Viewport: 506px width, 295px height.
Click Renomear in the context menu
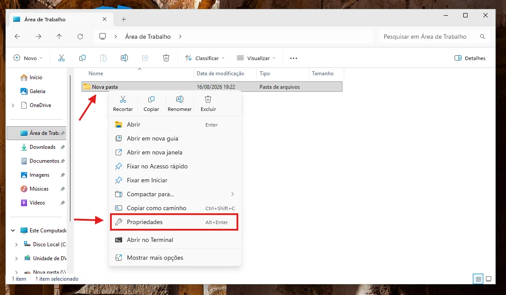pos(180,104)
